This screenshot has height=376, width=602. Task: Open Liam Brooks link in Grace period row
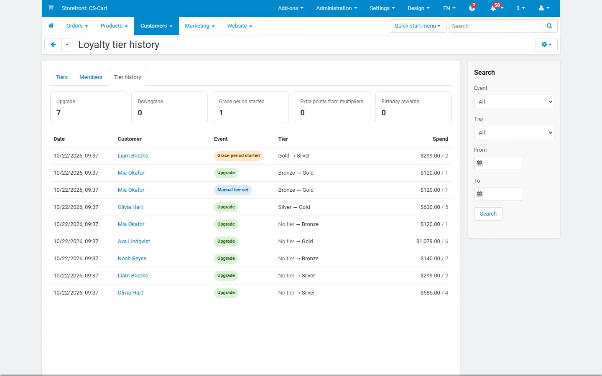point(133,156)
